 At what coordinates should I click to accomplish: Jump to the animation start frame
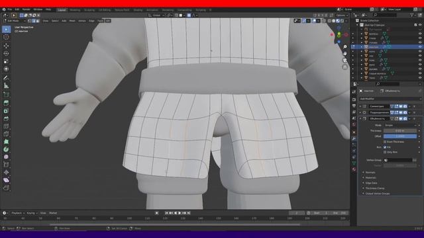coord(166,213)
